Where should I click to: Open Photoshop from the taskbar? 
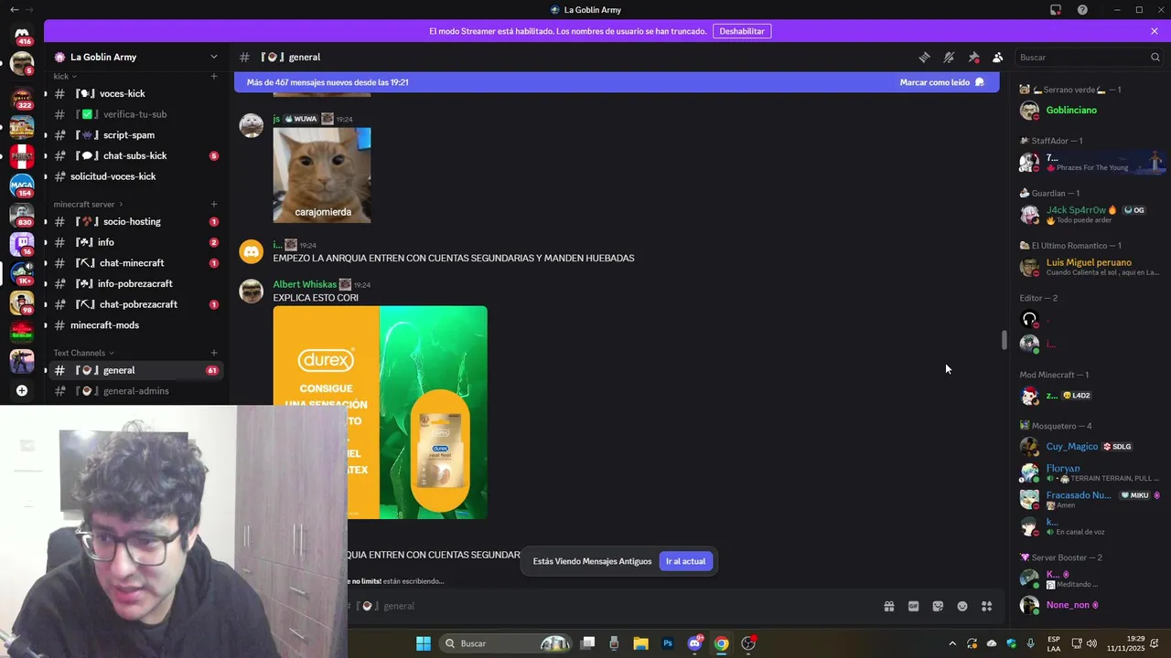(x=668, y=643)
